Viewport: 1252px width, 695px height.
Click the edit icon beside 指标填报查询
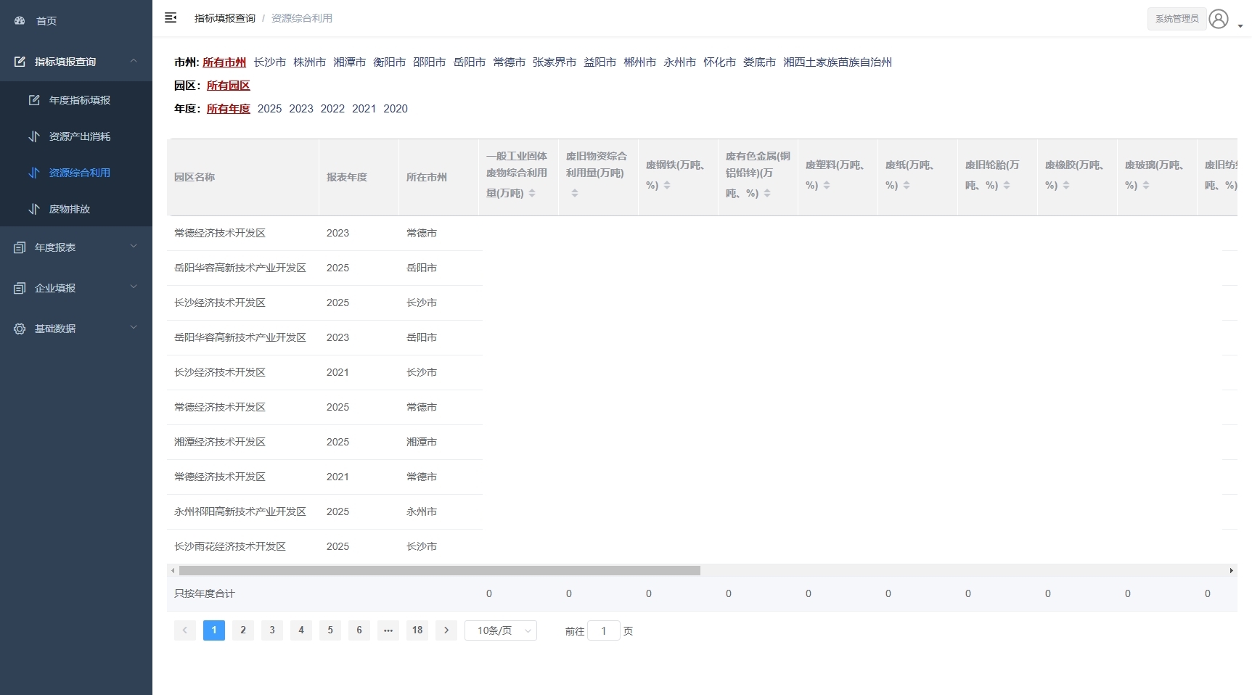pyautogui.click(x=20, y=62)
